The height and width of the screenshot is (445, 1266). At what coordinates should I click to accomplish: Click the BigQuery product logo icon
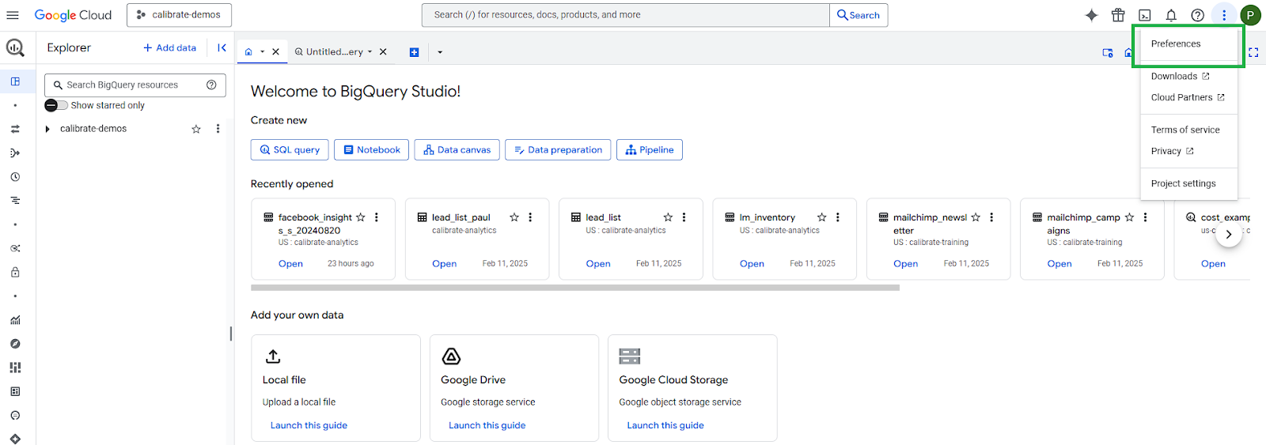pos(15,47)
